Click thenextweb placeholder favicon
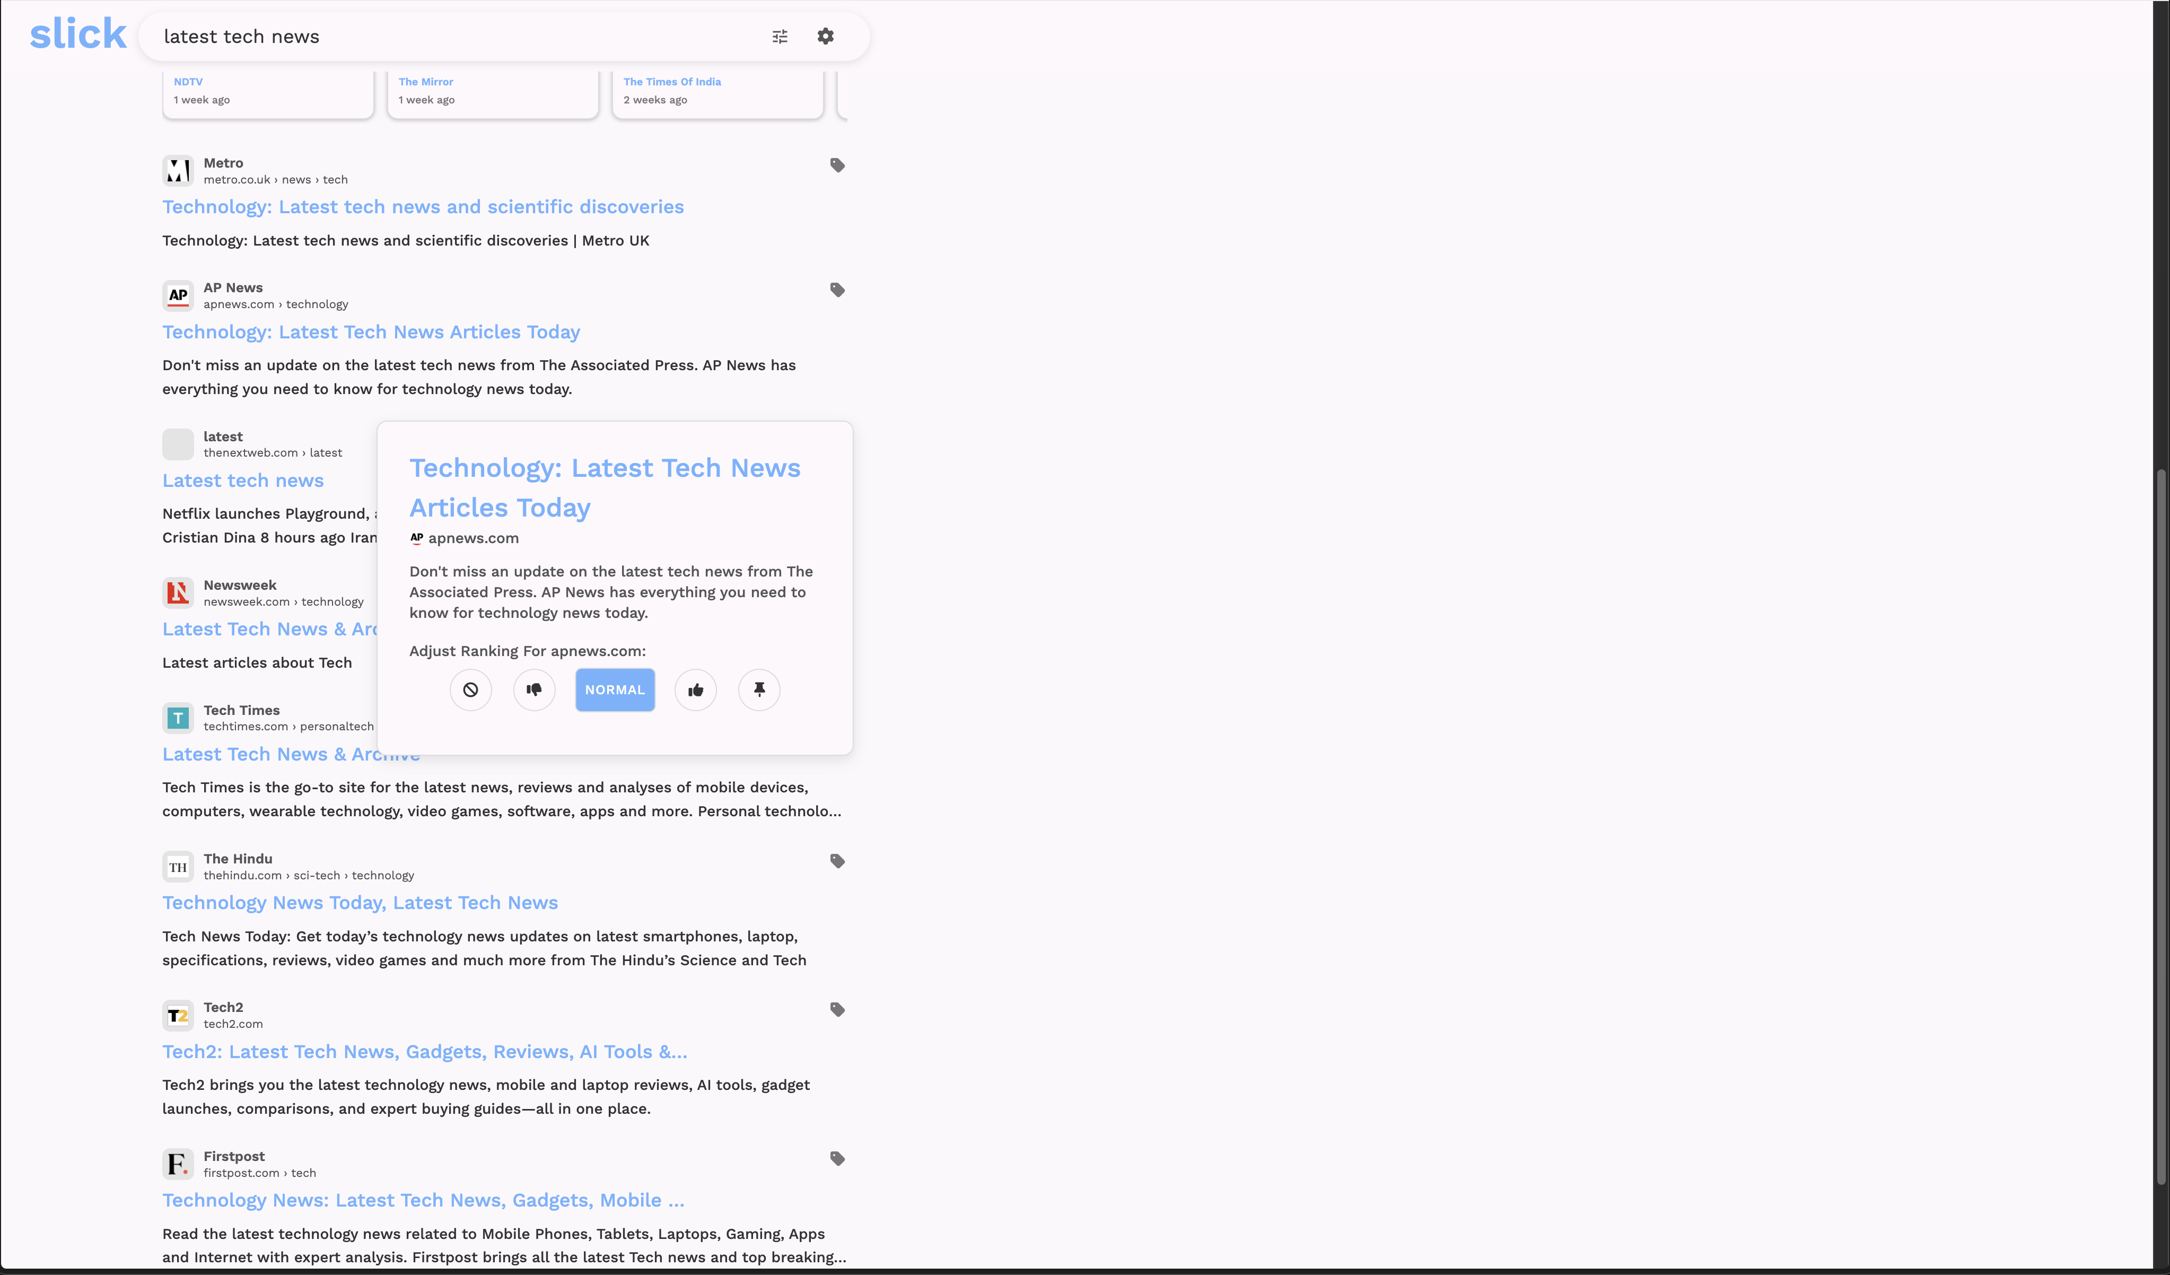This screenshot has height=1275, width=2170. (x=178, y=444)
